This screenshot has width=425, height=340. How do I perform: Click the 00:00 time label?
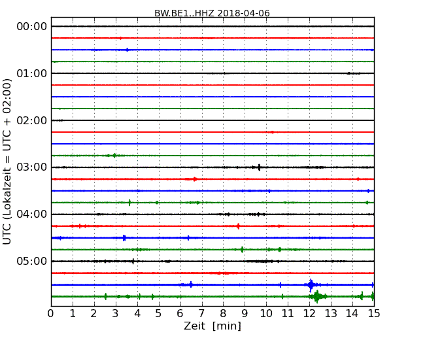tap(32, 27)
